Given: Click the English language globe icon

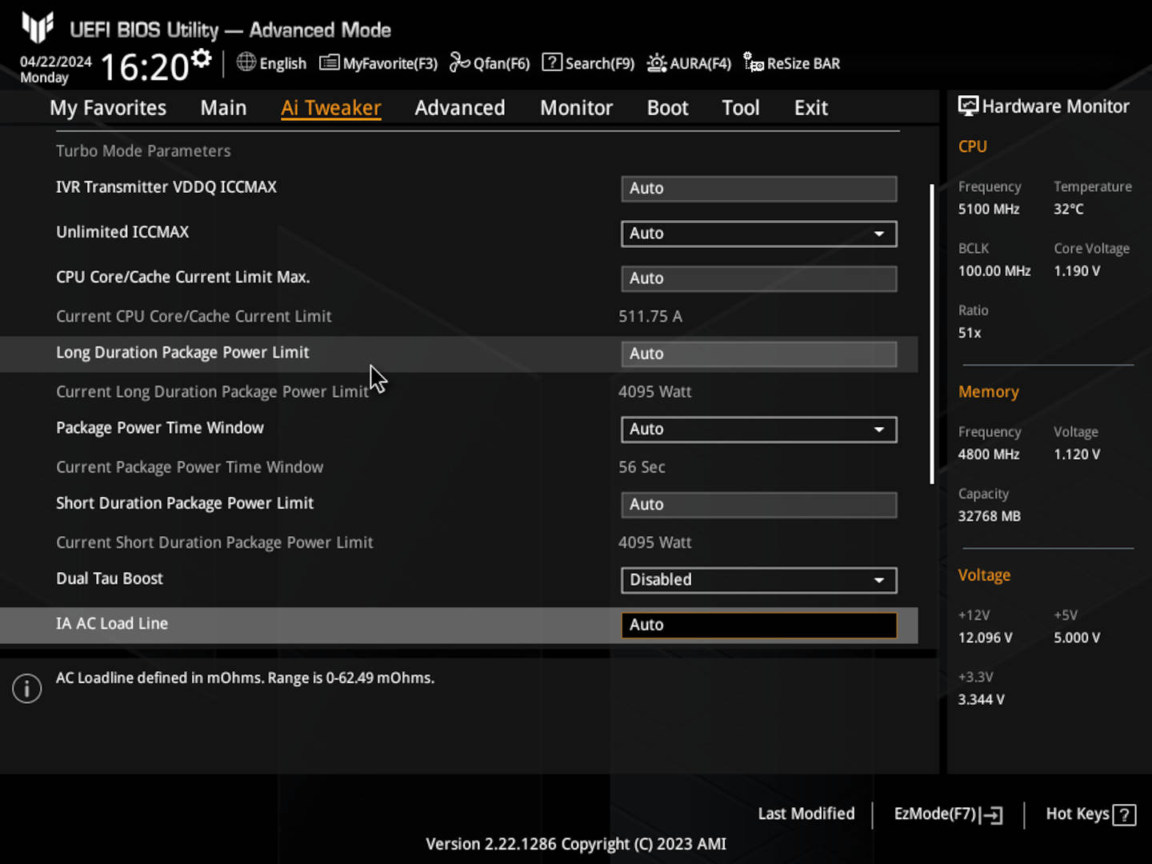Looking at the screenshot, I should point(246,62).
